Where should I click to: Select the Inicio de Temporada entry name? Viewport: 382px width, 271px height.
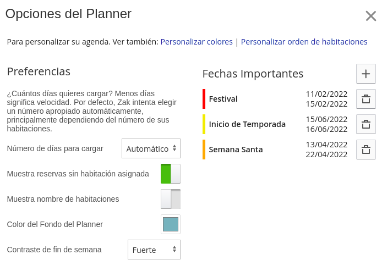pyautogui.click(x=247, y=124)
